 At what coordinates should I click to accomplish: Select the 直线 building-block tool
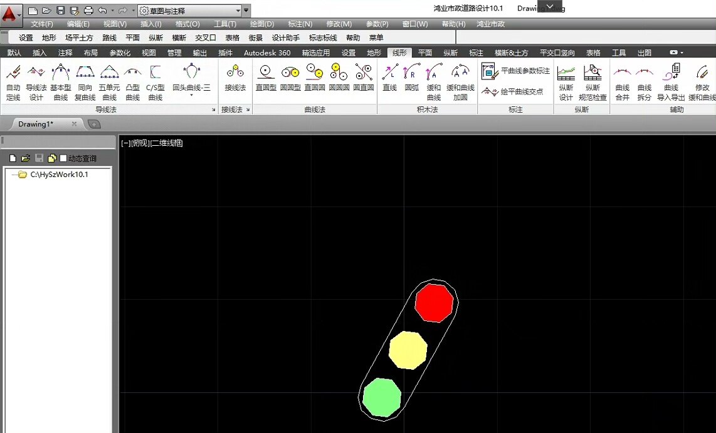point(389,78)
